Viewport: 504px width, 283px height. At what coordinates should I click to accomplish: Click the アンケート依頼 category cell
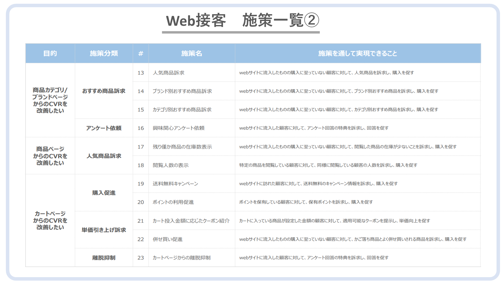point(104,128)
